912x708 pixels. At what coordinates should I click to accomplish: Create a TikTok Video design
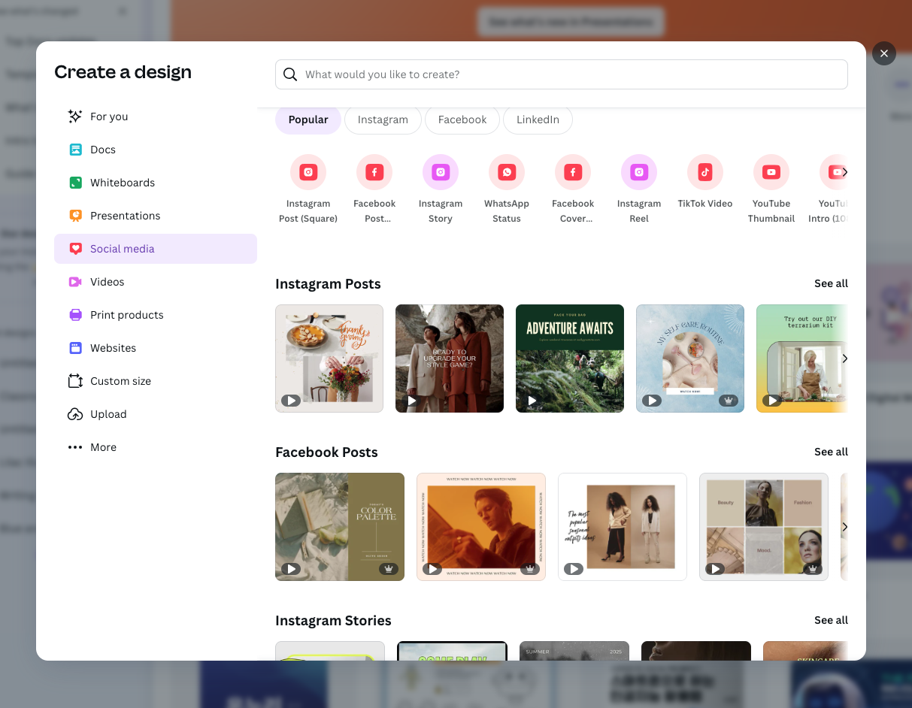tap(705, 181)
